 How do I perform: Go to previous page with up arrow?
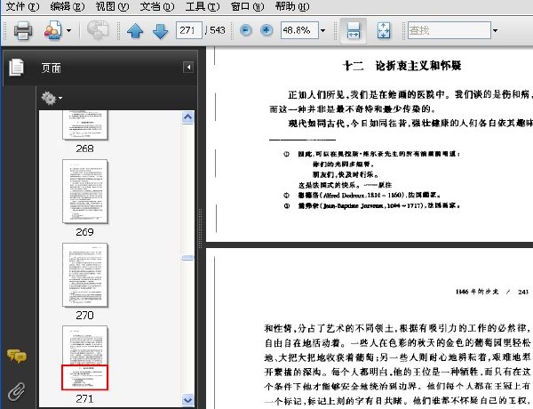click(135, 31)
